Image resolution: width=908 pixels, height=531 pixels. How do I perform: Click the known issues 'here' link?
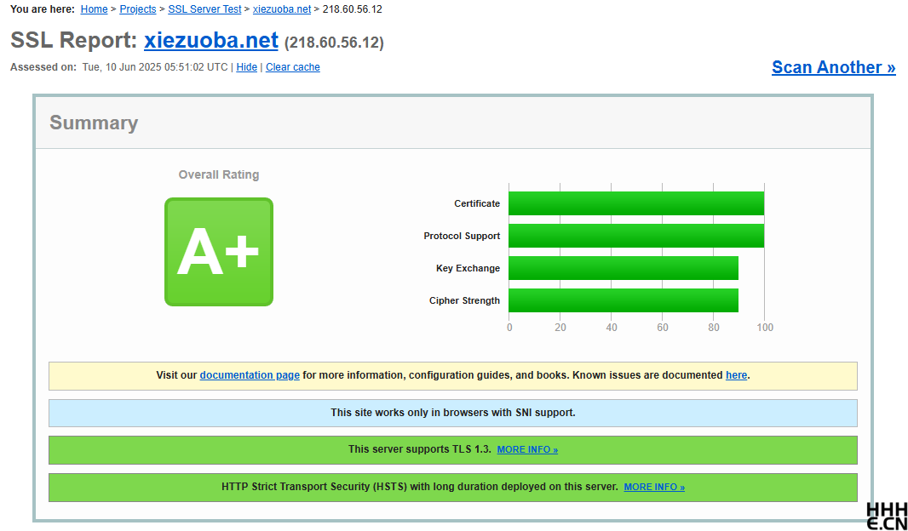(736, 375)
